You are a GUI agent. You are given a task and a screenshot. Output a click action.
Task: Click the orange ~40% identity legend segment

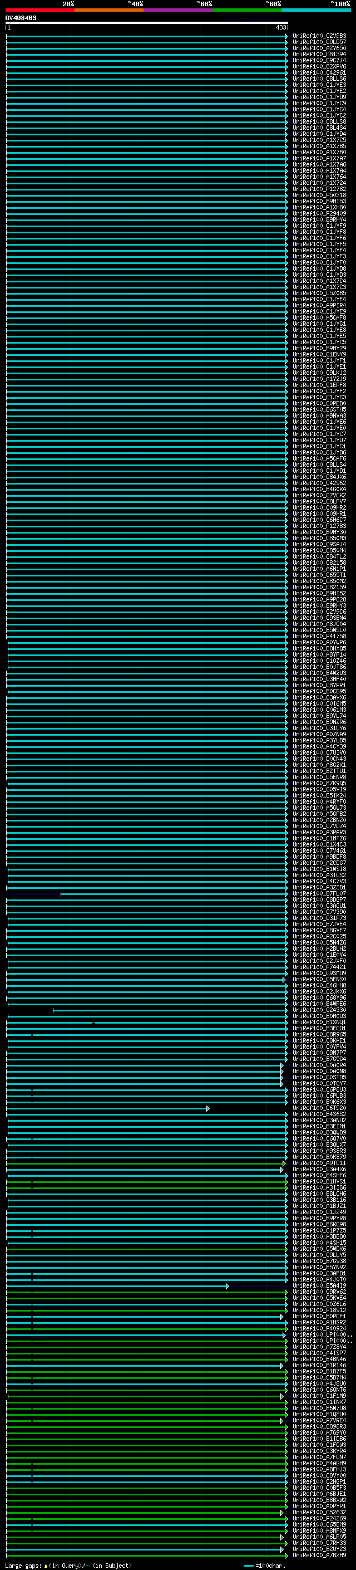[109, 10]
